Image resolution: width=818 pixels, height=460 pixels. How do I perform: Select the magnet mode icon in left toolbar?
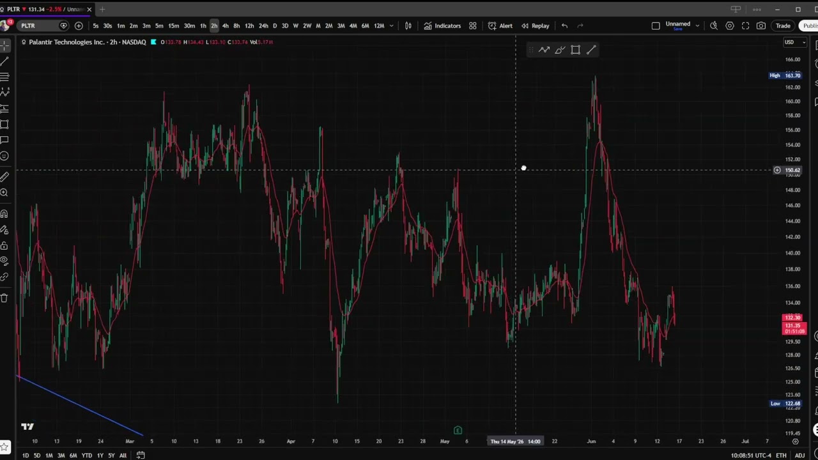4,214
